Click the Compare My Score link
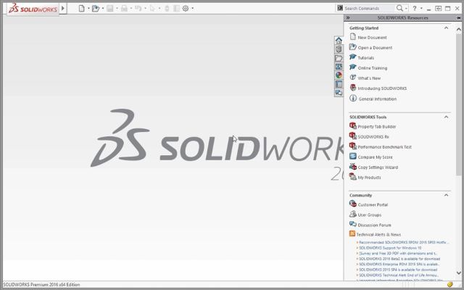Screen dimensions: 464x290 pyautogui.click(x=375, y=157)
